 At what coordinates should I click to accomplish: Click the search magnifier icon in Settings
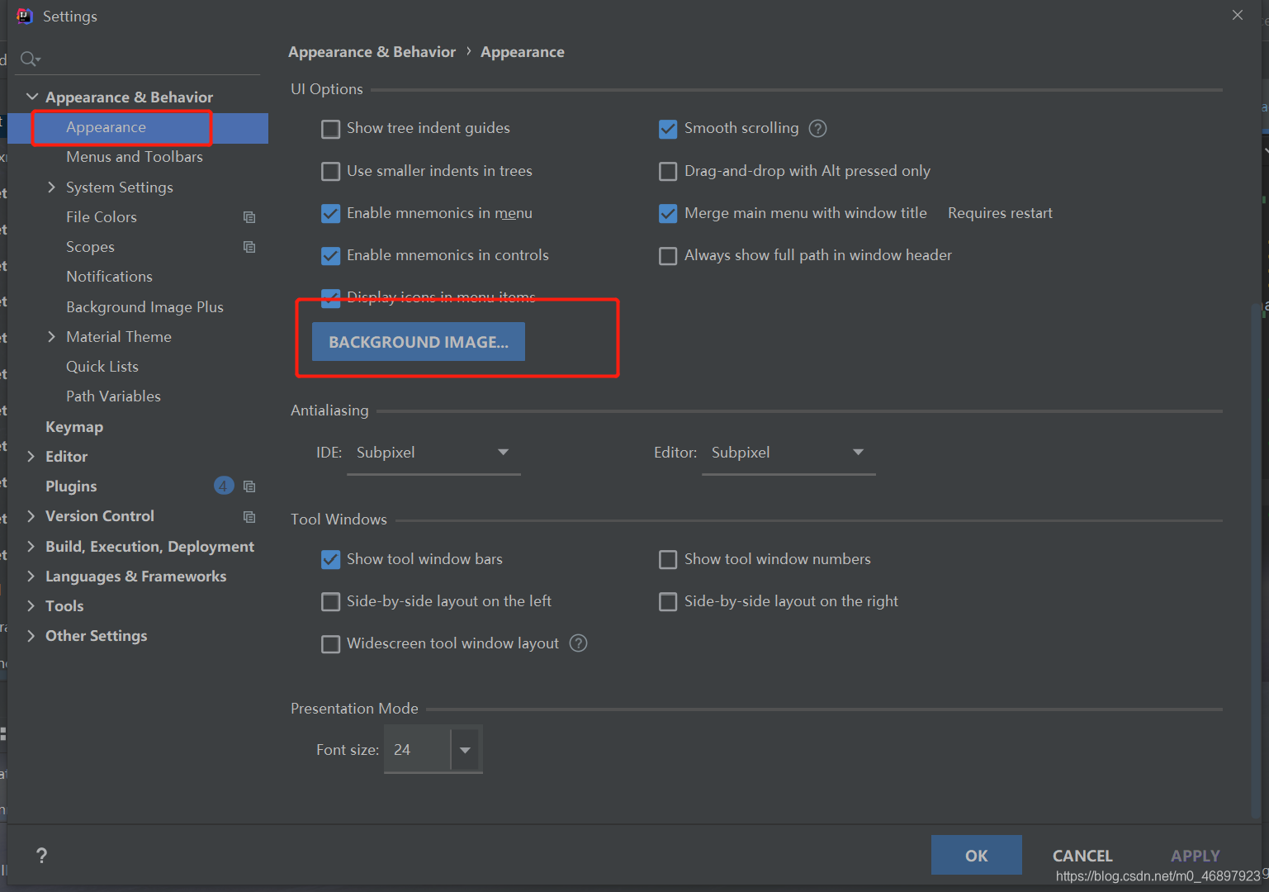point(30,59)
